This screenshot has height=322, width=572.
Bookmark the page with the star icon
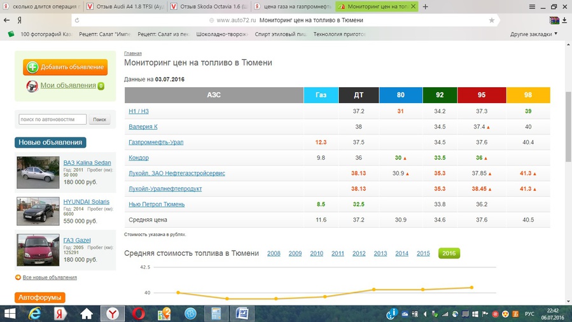(x=492, y=20)
